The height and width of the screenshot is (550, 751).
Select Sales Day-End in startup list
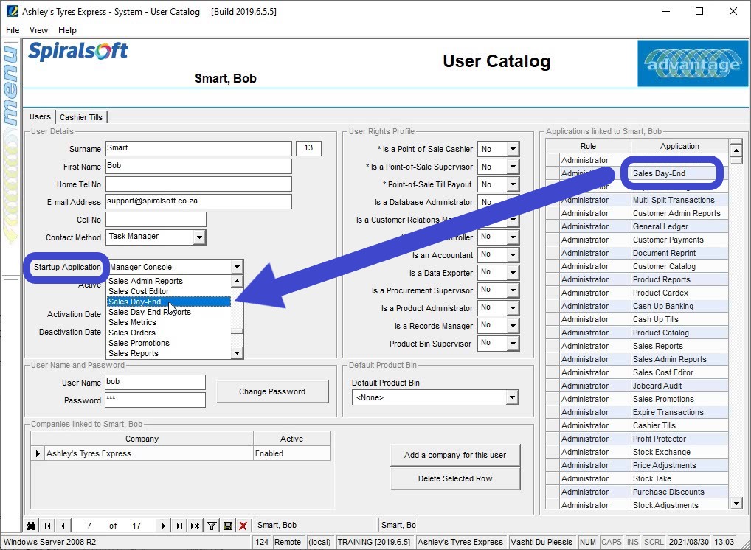click(x=169, y=302)
